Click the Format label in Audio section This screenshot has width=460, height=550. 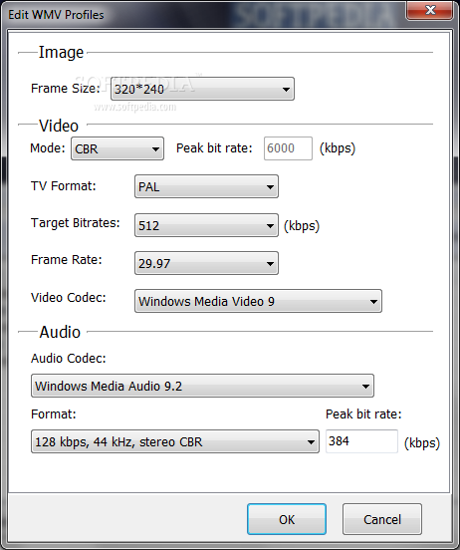(x=54, y=414)
